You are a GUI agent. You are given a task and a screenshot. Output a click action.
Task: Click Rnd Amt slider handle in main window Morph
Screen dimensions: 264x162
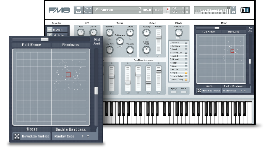pyautogui.click(x=250, y=61)
